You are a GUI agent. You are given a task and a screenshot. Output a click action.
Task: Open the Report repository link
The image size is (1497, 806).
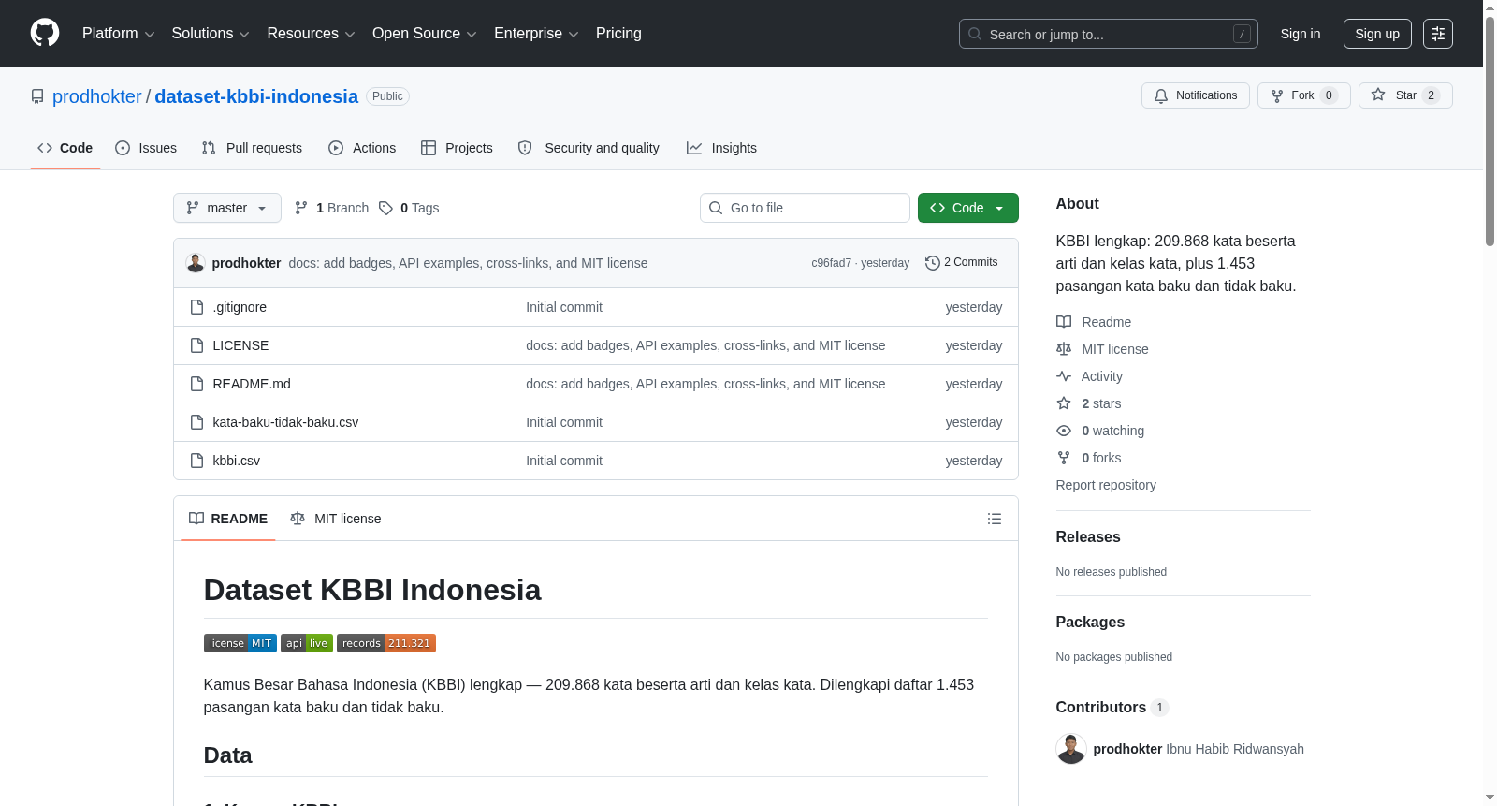(1106, 485)
